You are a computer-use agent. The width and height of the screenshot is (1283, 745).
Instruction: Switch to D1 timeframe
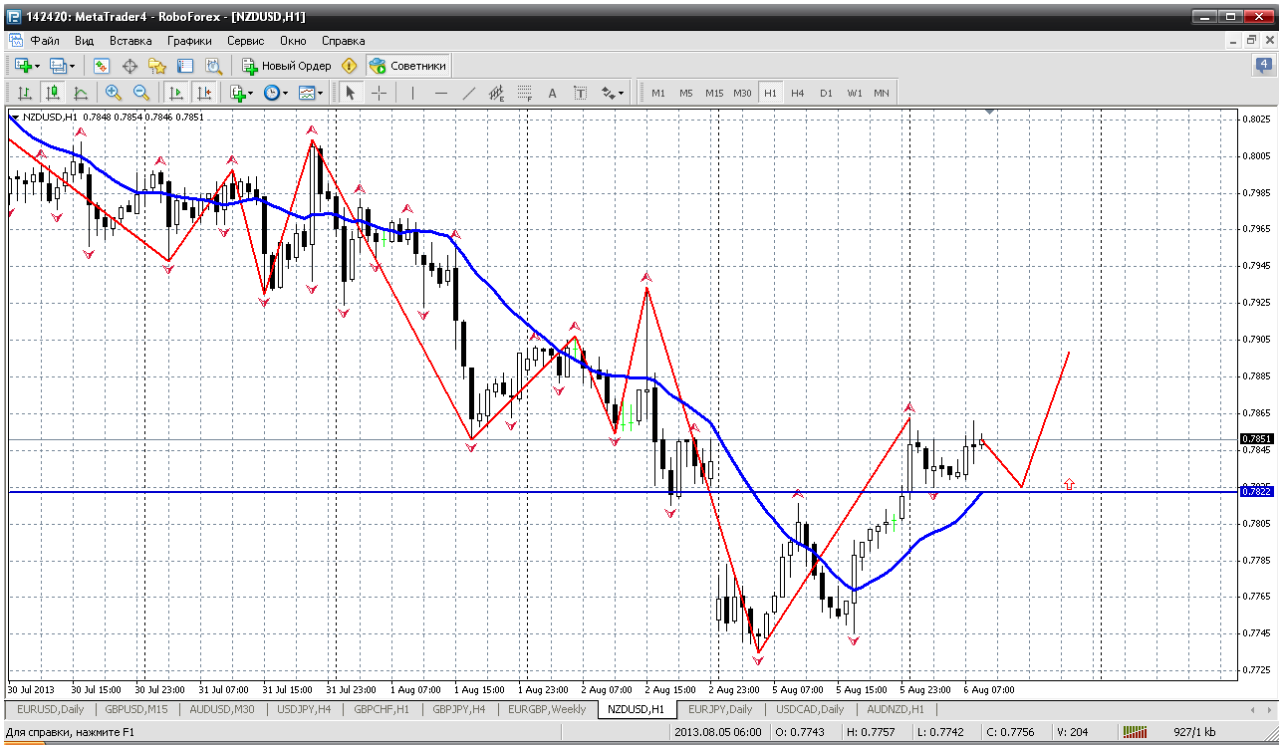coord(826,93)
